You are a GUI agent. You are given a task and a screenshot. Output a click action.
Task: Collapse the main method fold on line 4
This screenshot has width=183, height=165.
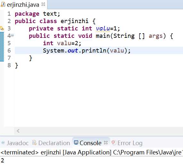tap(12, 35)
